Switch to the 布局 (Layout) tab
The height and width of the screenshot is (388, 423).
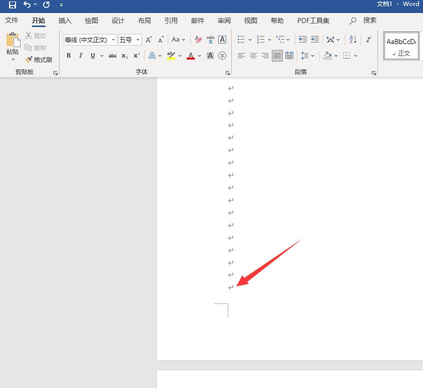(144, 21)
